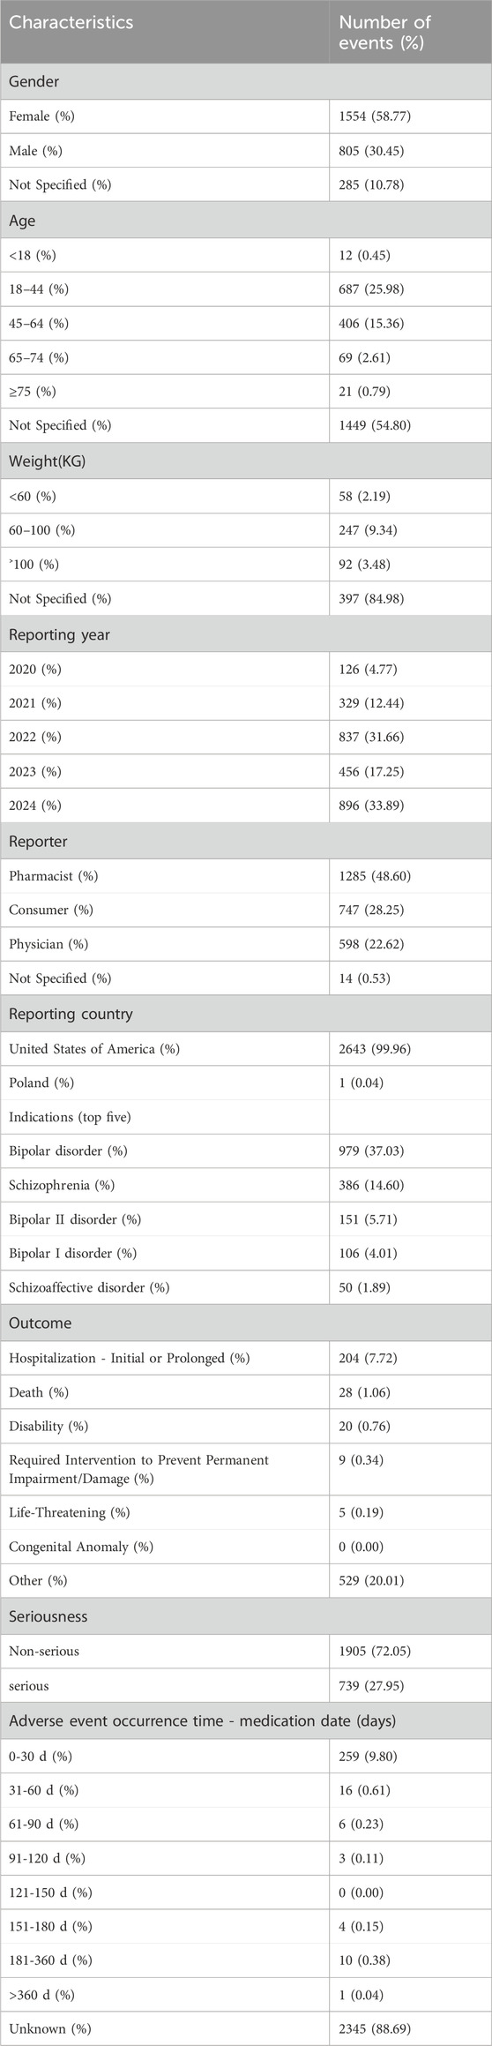The height and width of the screenshot is (2046, 492).
Task: Select the 60–100 (%) weight row
Action: (246, 530)
